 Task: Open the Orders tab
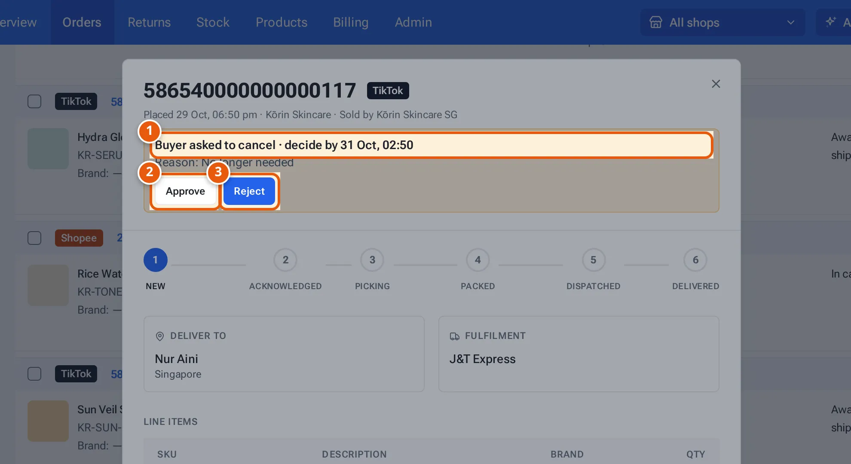click(82, 22)
